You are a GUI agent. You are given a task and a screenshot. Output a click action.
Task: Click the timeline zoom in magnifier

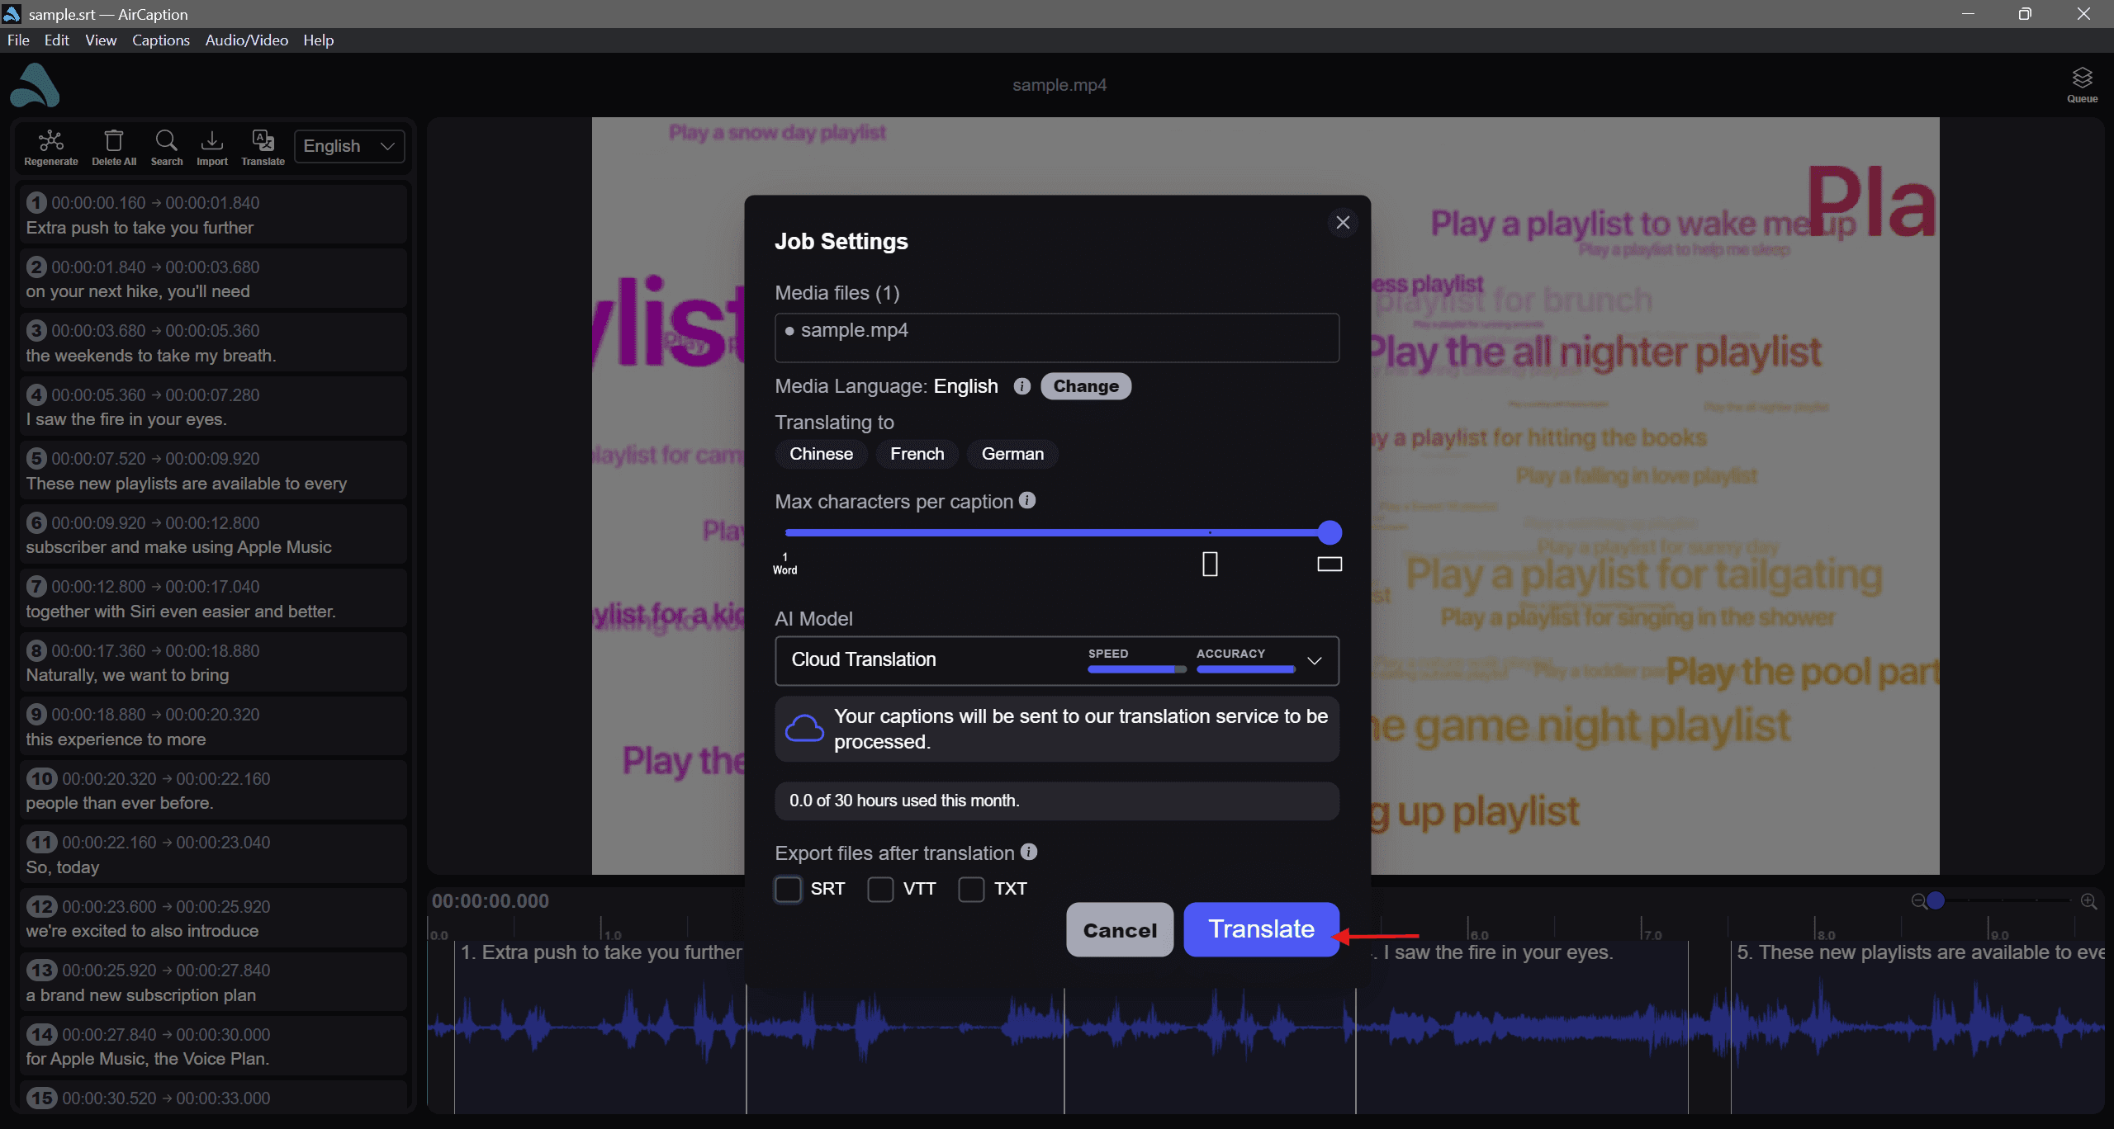pyautogui.click(x=2089, y=901)
